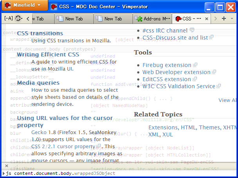
Task: Switch to the Add-ons Manager tab
Action: (x=152, y=19)
